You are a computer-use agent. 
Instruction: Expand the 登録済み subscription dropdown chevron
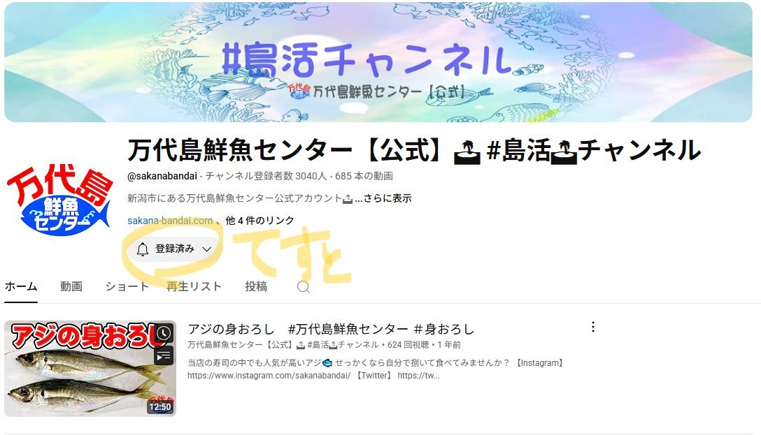pos(207,249)
